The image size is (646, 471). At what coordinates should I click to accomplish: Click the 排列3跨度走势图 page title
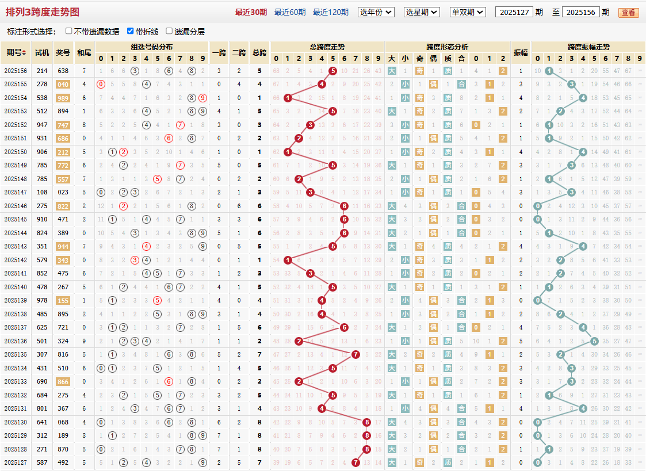click(43, 12)
